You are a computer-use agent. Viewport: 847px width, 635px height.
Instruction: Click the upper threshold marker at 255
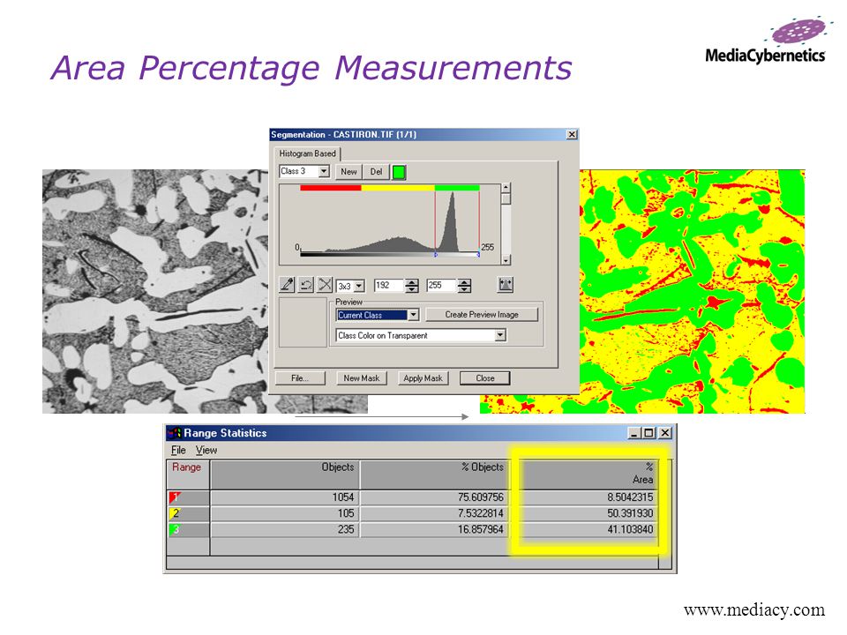(478, 254)
